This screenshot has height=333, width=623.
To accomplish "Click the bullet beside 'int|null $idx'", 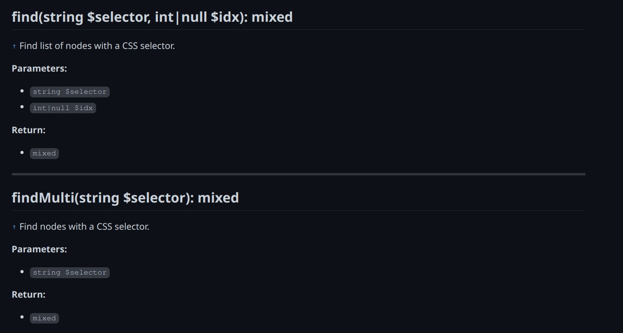I will [22, 107].
